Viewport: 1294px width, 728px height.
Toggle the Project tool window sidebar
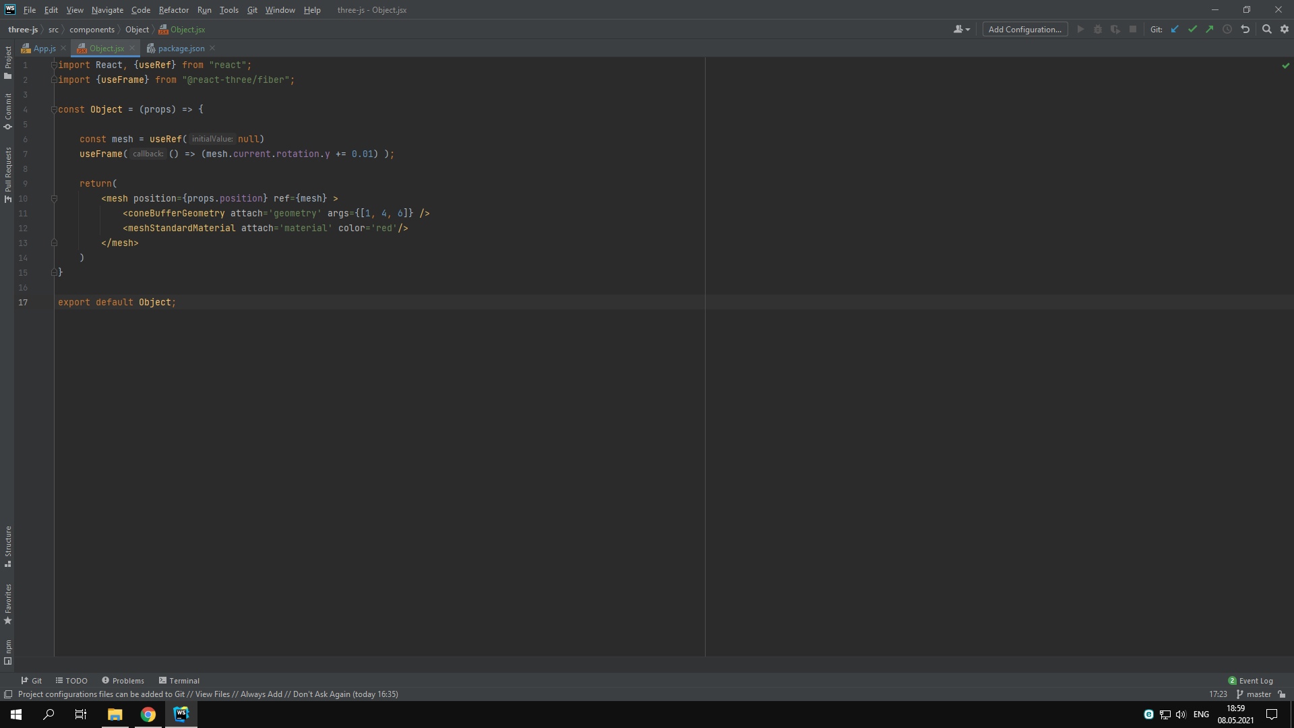[7, 62]
